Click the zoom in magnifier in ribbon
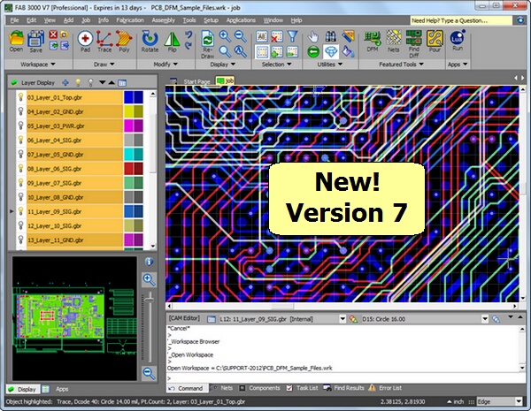Viewport: 531px width, 411px height. click(x=225, y=36)
